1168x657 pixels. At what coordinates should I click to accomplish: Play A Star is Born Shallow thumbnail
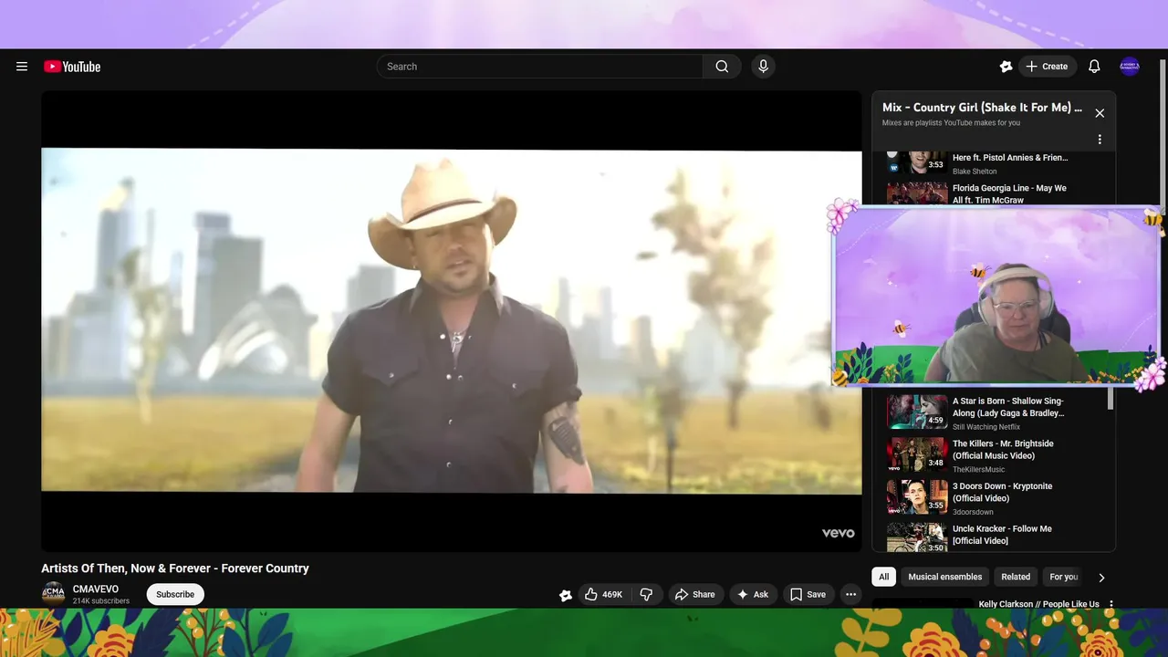[x=917, y=412]
